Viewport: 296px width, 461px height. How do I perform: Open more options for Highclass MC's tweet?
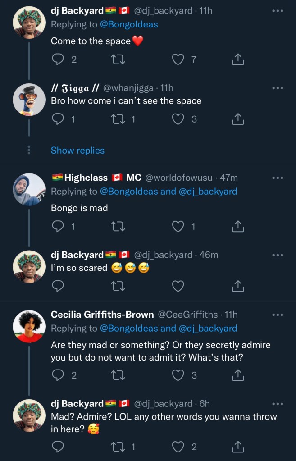point(278,178)
